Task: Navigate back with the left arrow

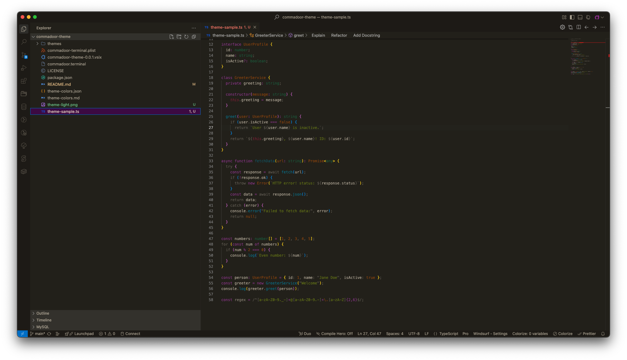Action: coord(587,27)
